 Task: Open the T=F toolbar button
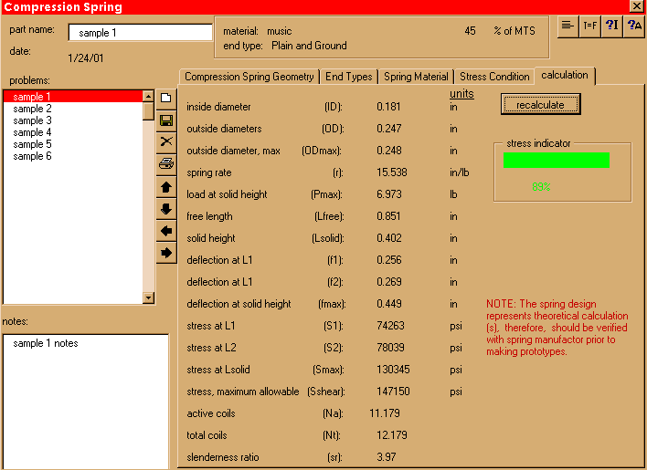[590, 26]
